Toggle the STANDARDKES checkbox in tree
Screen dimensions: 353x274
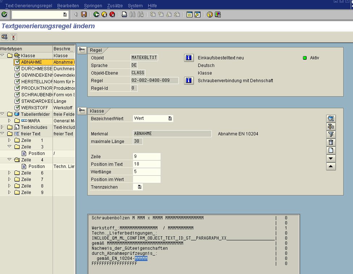click(17, 101)
